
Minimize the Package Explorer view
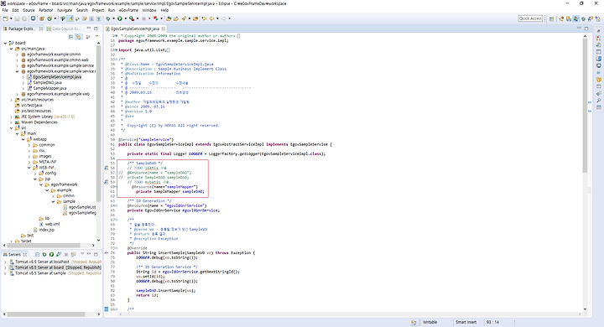89,29
